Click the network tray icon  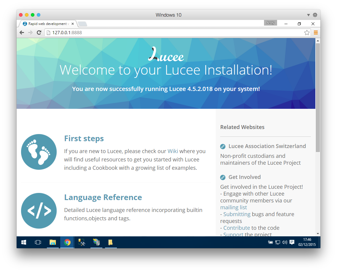pyautogui.click(x=278, y=243)
